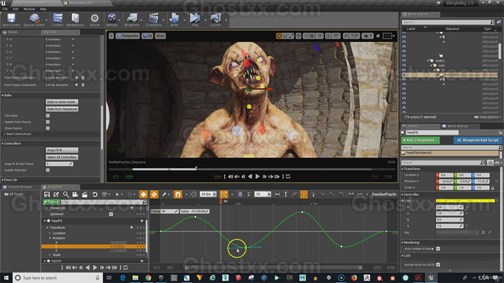Click the Launch toolbar button
The height and width of the screenshot is (283, 504).
tap(215, 20)
